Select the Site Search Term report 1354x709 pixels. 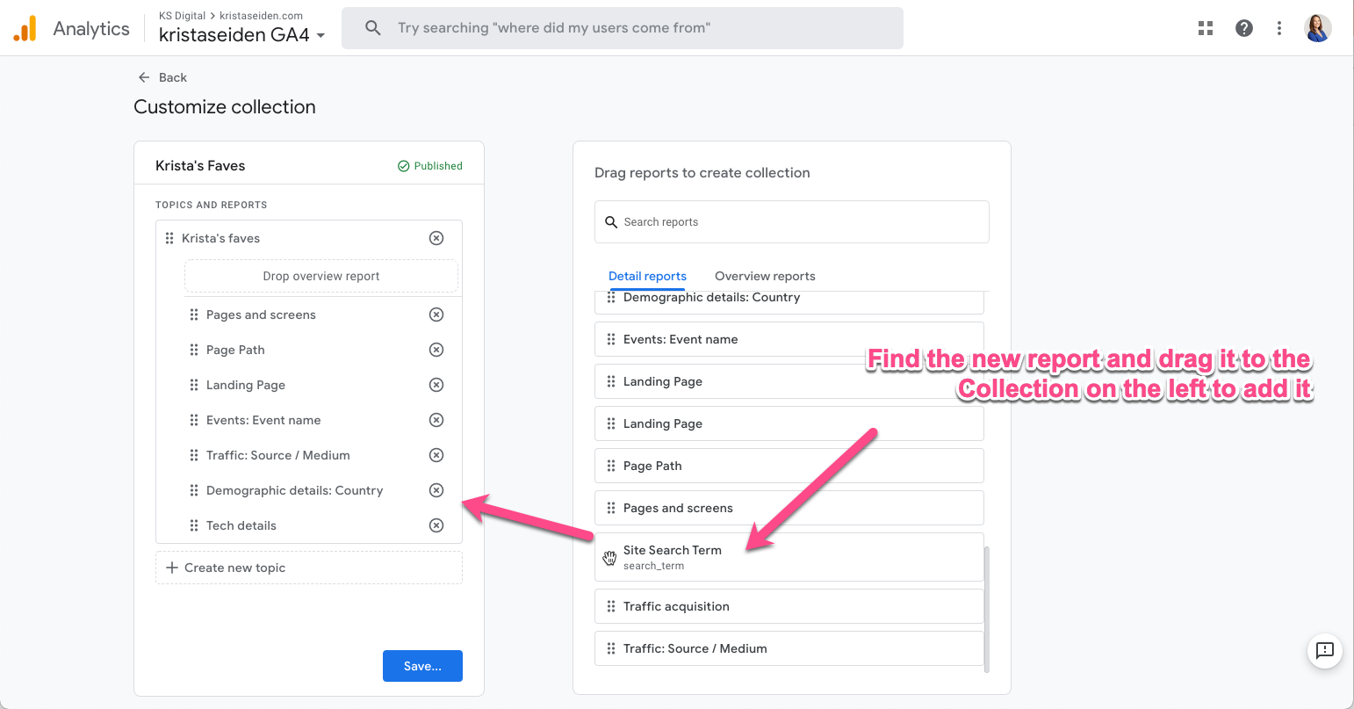click(x=789, y=557)
